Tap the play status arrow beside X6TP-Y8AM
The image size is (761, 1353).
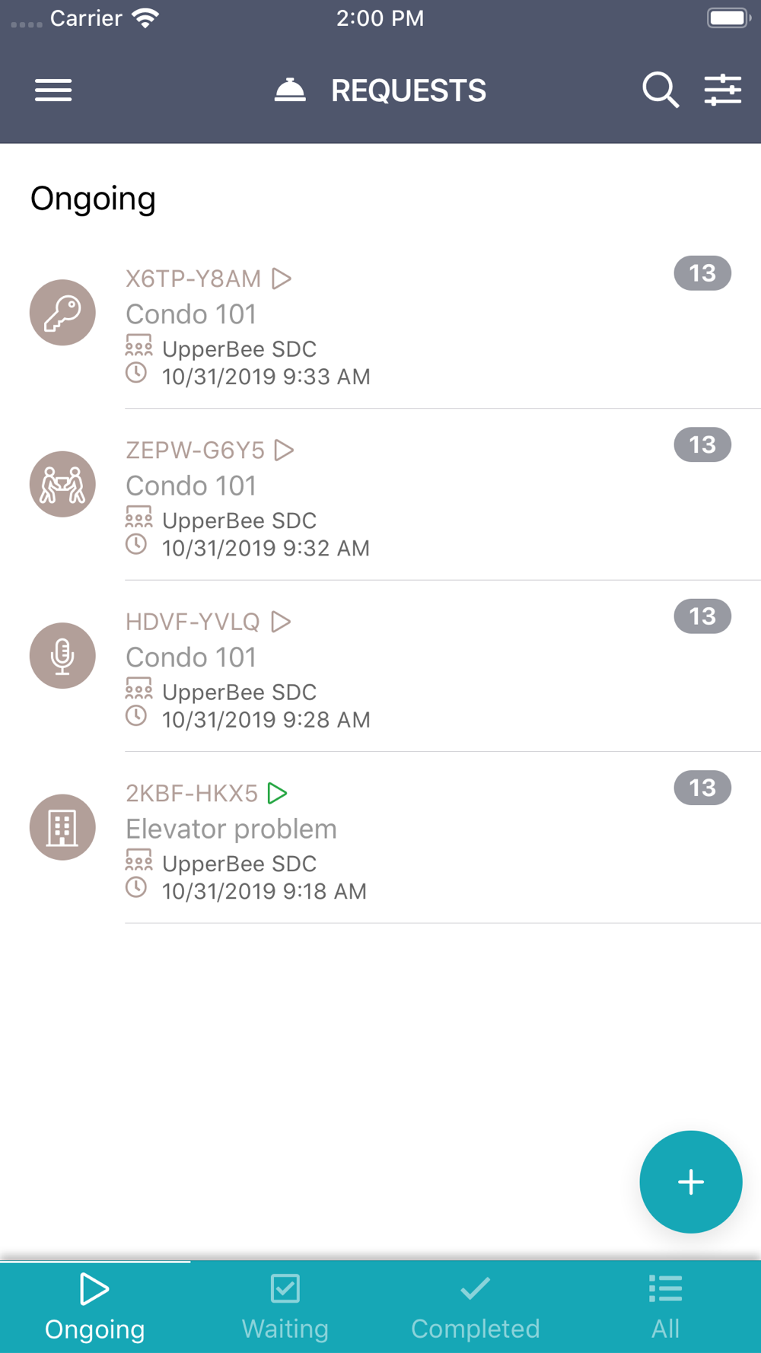[x=282, y=279]
